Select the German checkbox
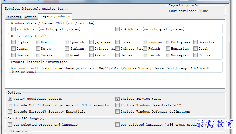The height and width of the screenshot is (134, 236). tap(13, 49)
